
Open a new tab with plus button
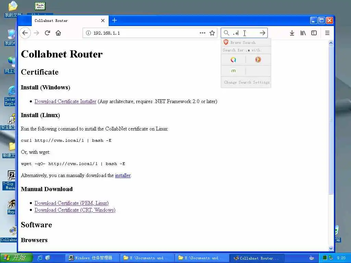point(114,20)
